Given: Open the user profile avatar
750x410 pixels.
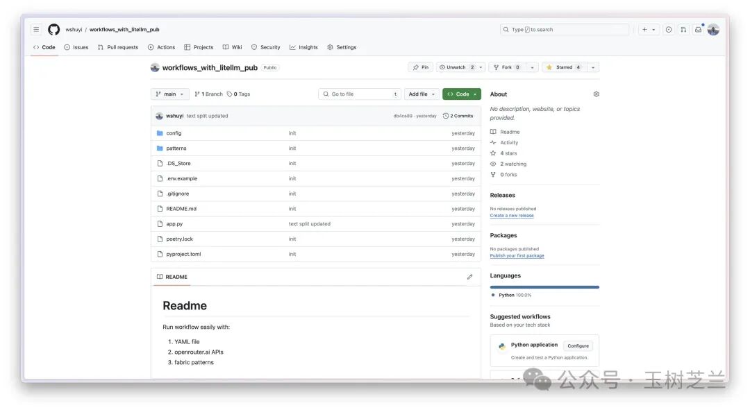Looking at the screenshot, I should 713,30.
